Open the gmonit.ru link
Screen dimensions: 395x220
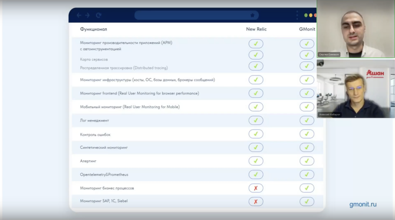point(363,204)
